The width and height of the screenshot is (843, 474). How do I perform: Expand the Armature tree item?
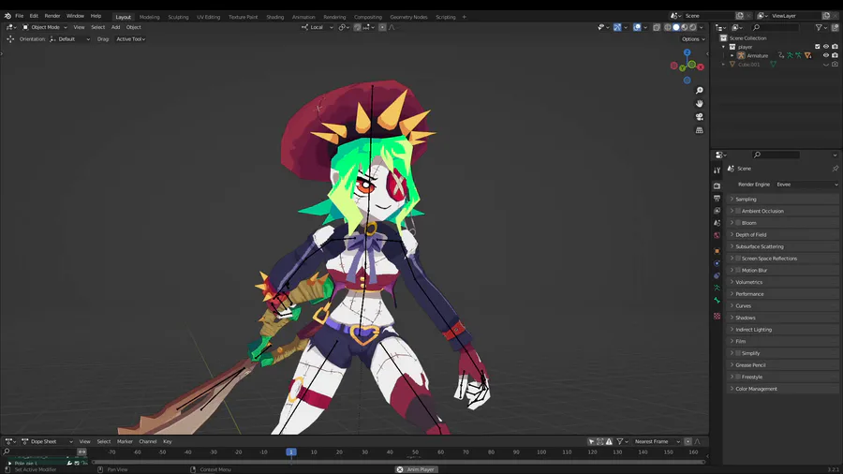point(732,55)
